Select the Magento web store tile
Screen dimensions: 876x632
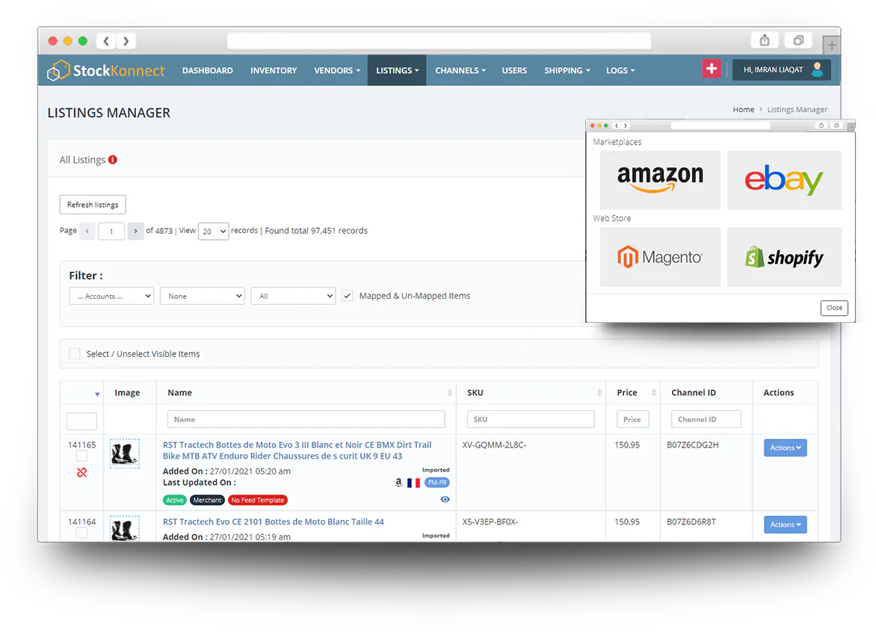coord(660,257)
